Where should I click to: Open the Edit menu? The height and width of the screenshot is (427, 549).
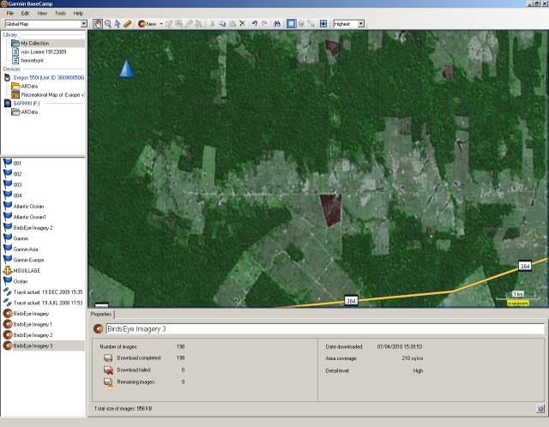click(25, 14)
